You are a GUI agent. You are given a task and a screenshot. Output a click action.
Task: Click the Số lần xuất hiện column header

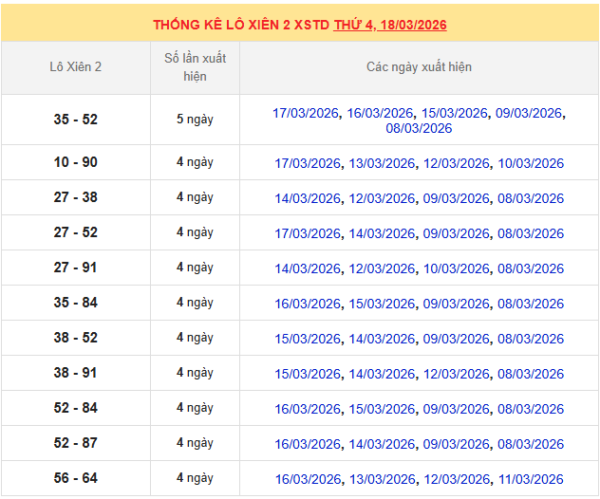(195, 67)
